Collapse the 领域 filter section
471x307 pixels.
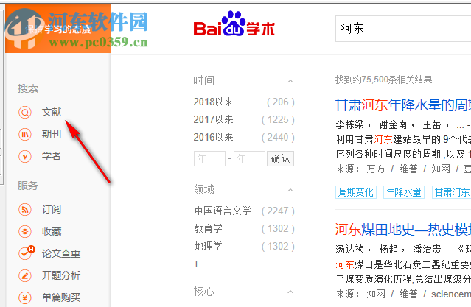290,190
